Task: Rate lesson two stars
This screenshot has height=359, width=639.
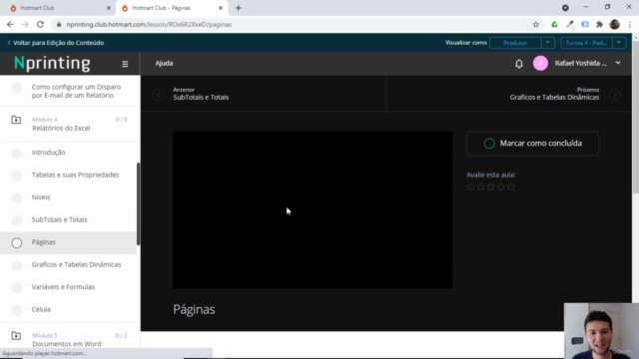Action: pos(481,186)
